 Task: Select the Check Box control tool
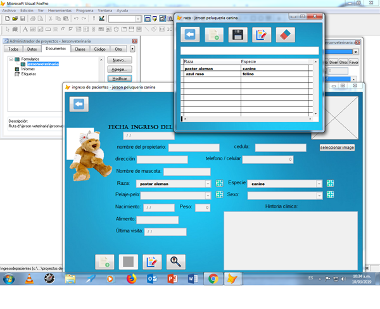[x=70, y=29]
